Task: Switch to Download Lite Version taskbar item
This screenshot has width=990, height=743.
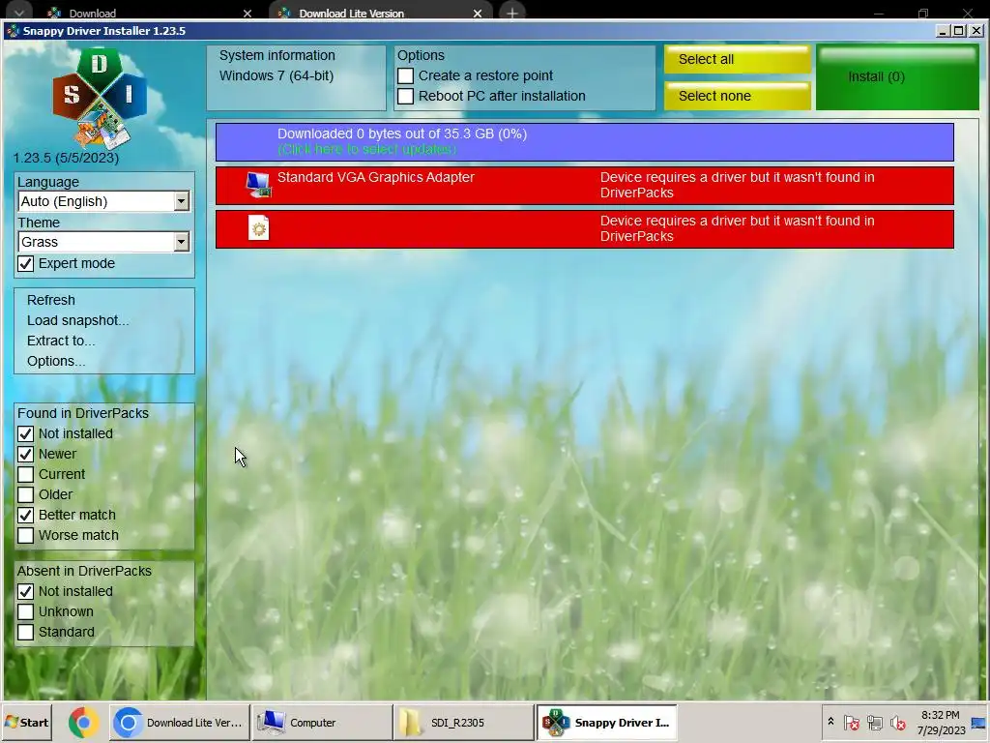Action: tap(180, 722)
